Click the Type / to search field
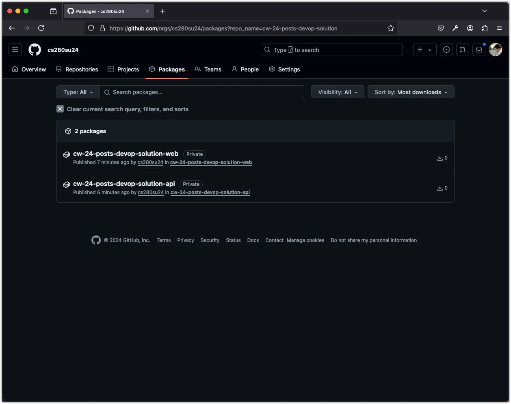This screenshot has height=404, width=511. pyautogui.click(x=332, y=50)
